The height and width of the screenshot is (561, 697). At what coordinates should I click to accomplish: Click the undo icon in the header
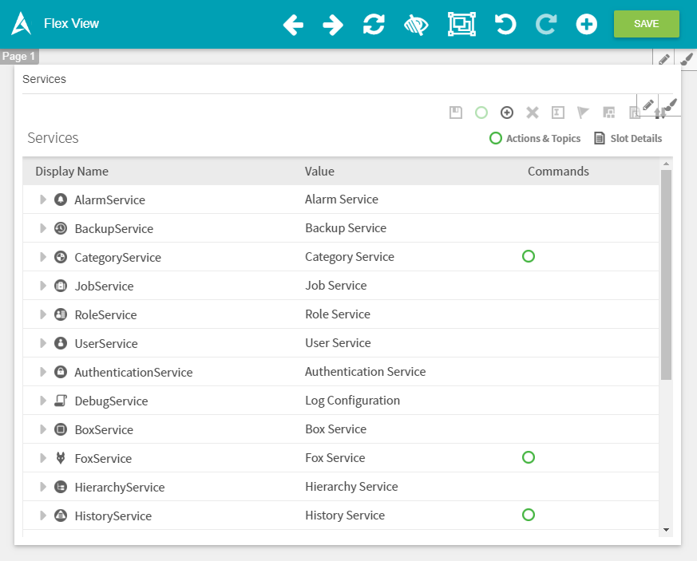coord(505,24)
